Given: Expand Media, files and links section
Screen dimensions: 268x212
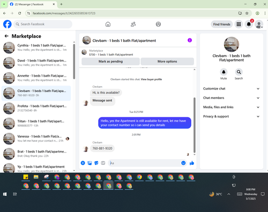Looking at the screenshot, I should (231, 107).
